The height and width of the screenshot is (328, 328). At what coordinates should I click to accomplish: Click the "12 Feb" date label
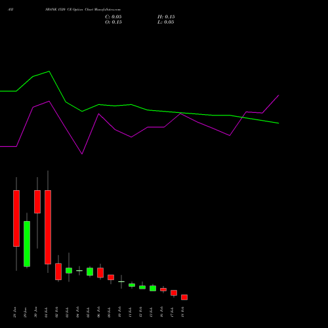140,312
